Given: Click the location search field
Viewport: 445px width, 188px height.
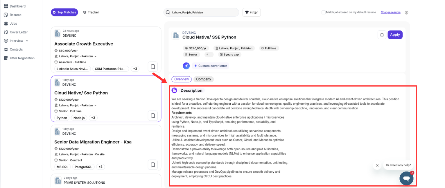Looking at the screenshot, I should [x=201, y=12].
